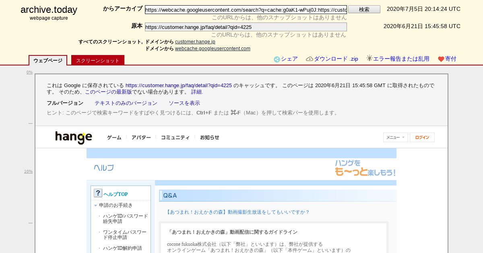Open the メニュー dropdown
The height and width of the screenshot is (253, 483).
coord(395,137)
